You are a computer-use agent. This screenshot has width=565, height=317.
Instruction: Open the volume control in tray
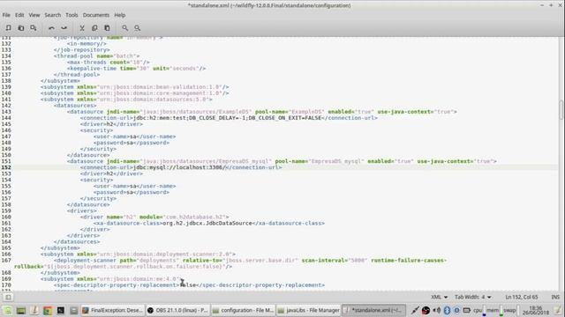click(437, 310)
